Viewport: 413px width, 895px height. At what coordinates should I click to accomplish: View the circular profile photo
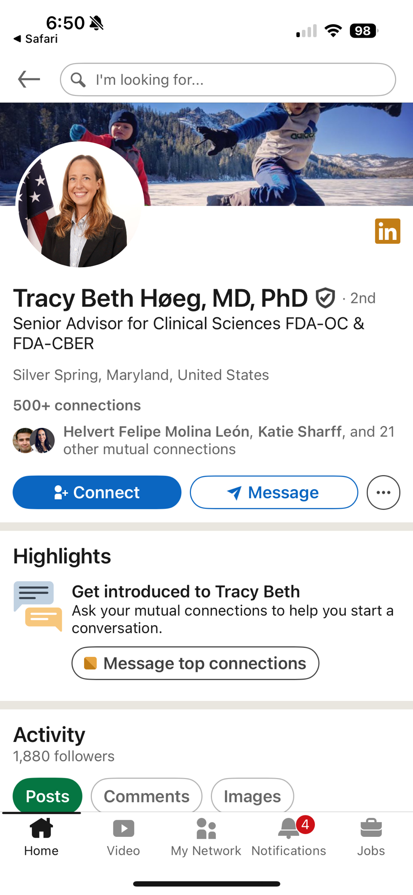(80, 205)
